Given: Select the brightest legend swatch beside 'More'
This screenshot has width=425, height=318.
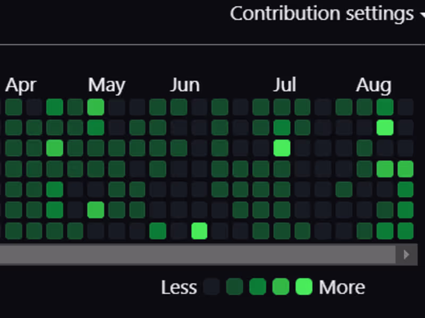Looking at the screenshot, I should tap(304, 287).
